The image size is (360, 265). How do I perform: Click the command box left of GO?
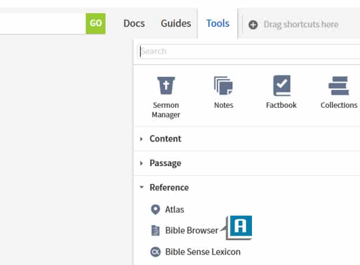(42, 24)
